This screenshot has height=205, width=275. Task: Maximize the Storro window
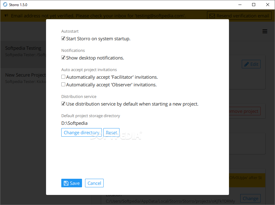coord(254,5)
